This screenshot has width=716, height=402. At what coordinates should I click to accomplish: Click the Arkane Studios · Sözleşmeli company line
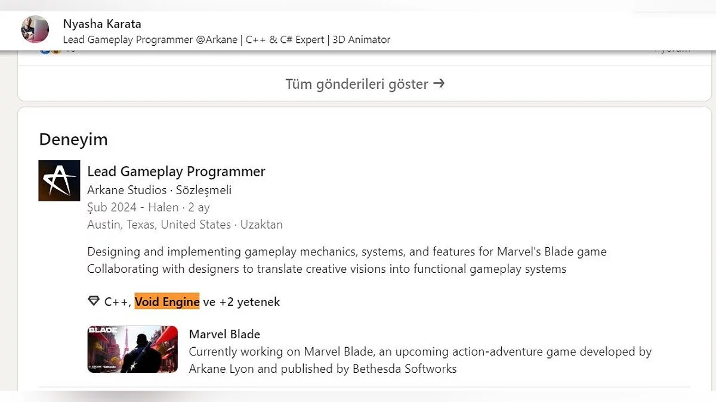pyautogui.click(x=159, y=190)
